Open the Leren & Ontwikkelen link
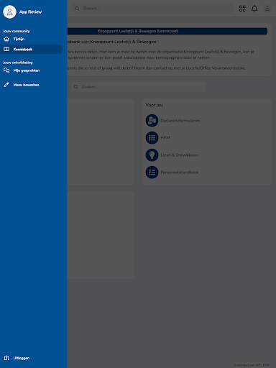276x368 pixels. [x=180, y=155]
